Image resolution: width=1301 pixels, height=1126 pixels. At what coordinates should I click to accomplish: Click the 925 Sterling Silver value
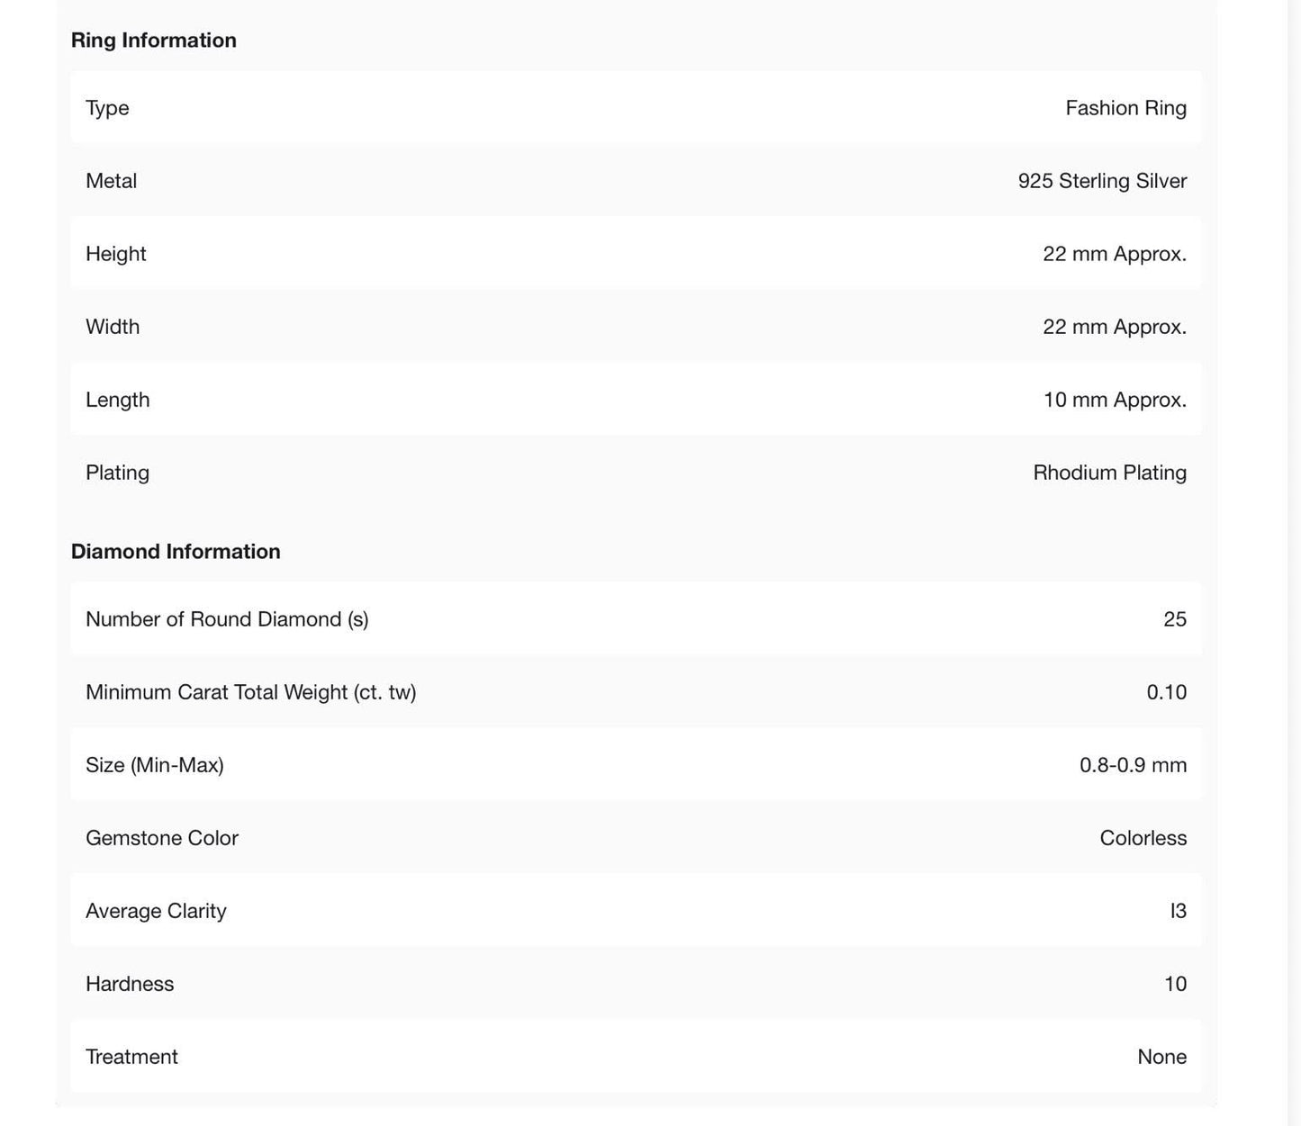tap(1102, 181)
